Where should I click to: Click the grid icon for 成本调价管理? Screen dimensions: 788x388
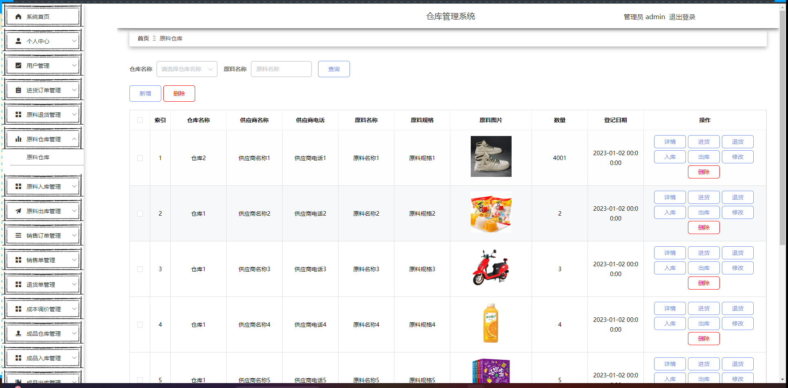pyautogui.click(x=18, y=309)
